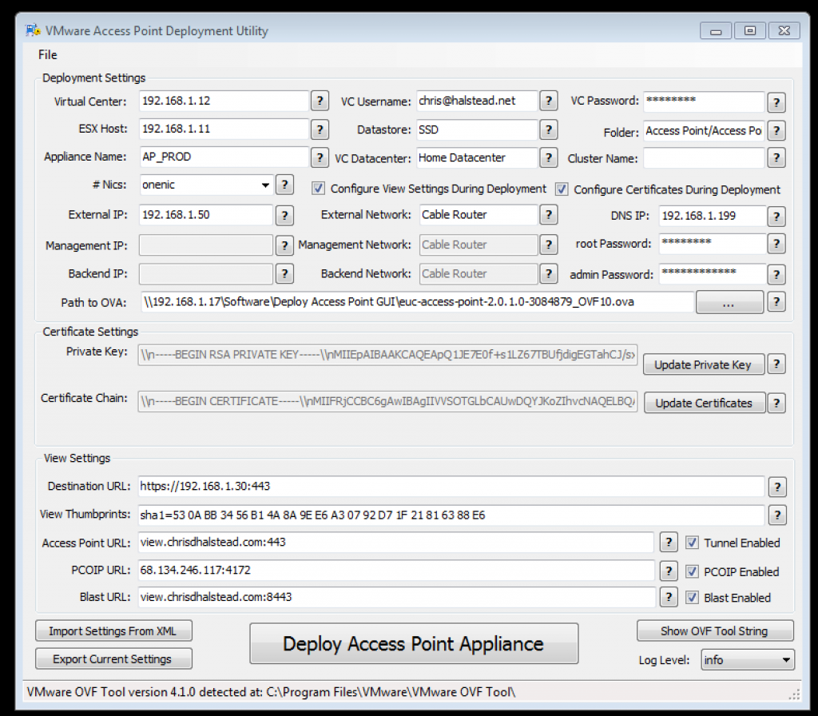This screenshot has height=716, width=818.
Task: Open the # Nics dropdown showing onenic
Action: point(206,185)
